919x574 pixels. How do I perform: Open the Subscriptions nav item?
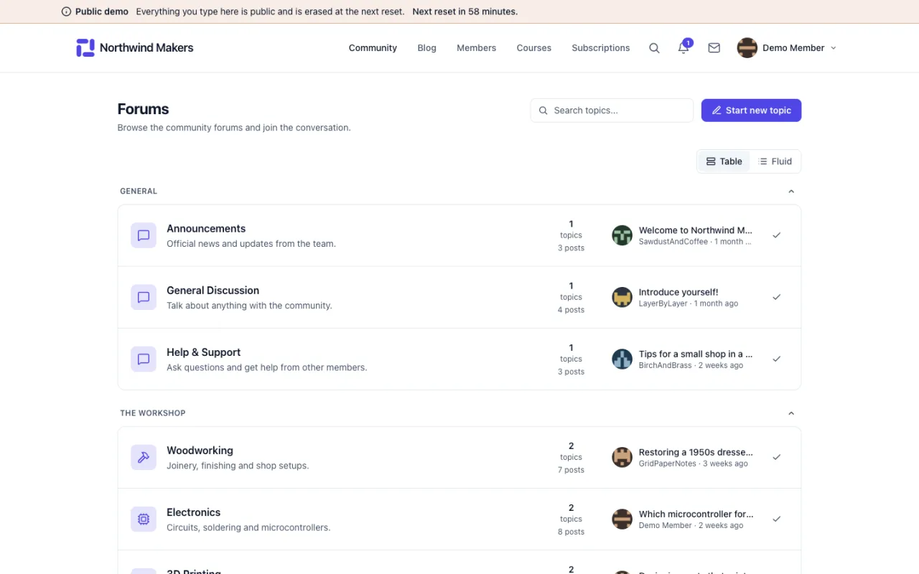[x=600, y=48]
